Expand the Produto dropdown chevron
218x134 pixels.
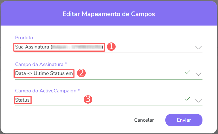198,48
